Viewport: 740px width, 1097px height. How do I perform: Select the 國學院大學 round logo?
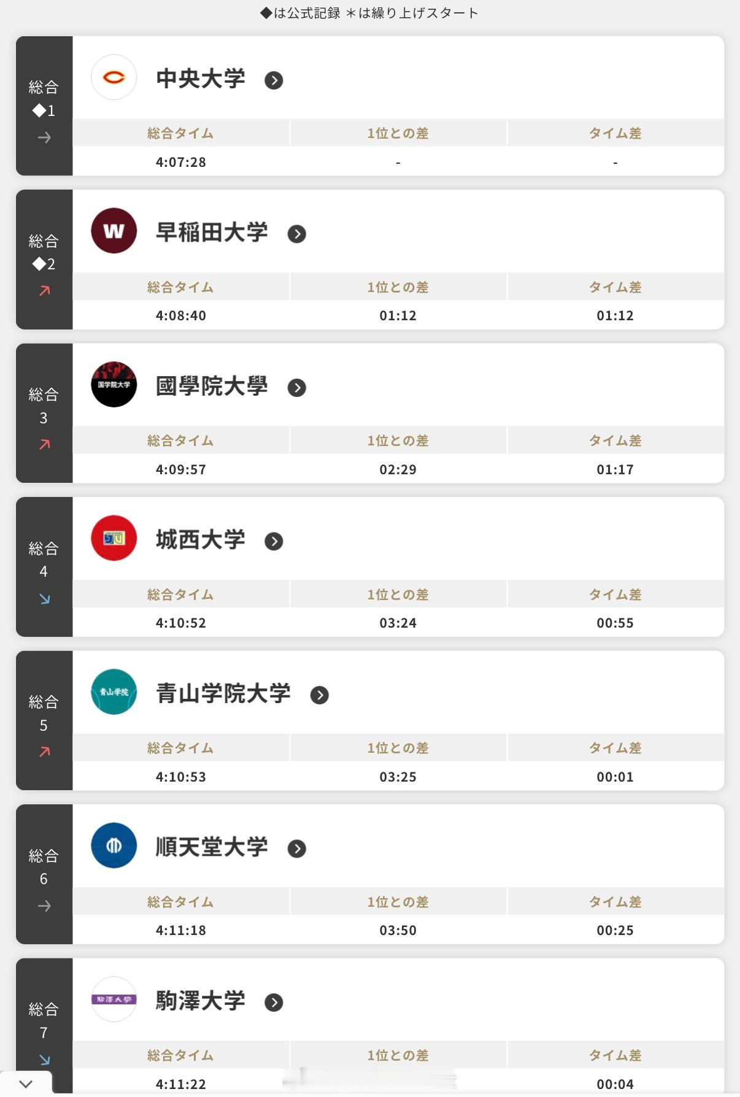pyautogui.click(x=114, y=385)
